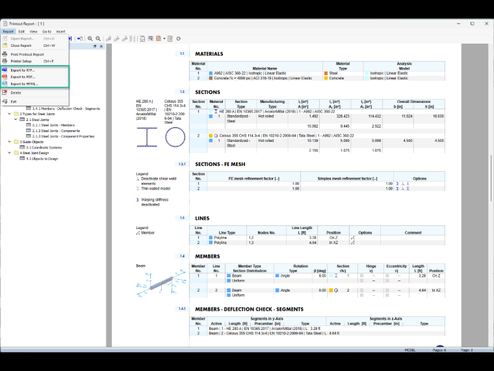Click the 1.2 section number tag

[182, 92]
